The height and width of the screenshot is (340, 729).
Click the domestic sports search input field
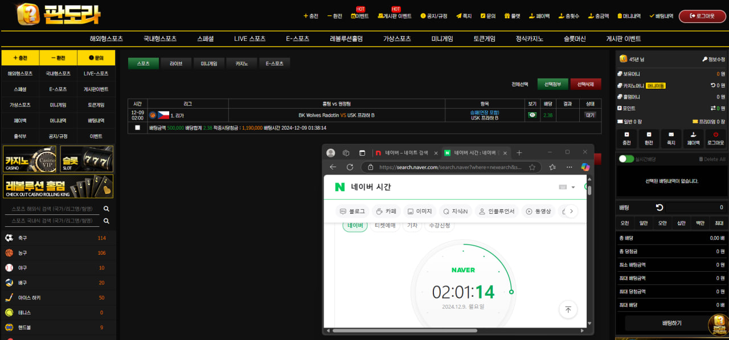coord(52,221)
